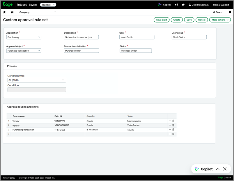Viewport: 234px width, 181px height.
Task: Select the Subcontractor value cell
Action: tap(147, 121)
